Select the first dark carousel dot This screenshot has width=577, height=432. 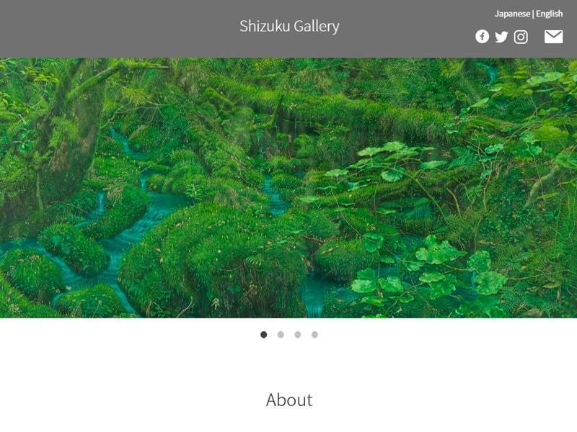pos(263,335)
